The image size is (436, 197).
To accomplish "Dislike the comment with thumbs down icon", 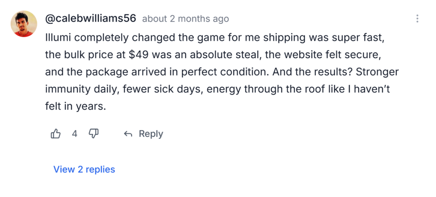I will pyautogui.click(x=94, y=134).
